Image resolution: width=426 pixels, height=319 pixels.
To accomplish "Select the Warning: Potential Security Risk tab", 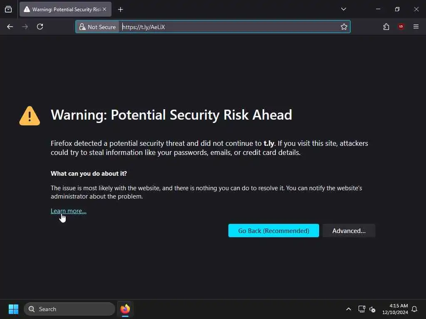I will (x=65, y=9).
